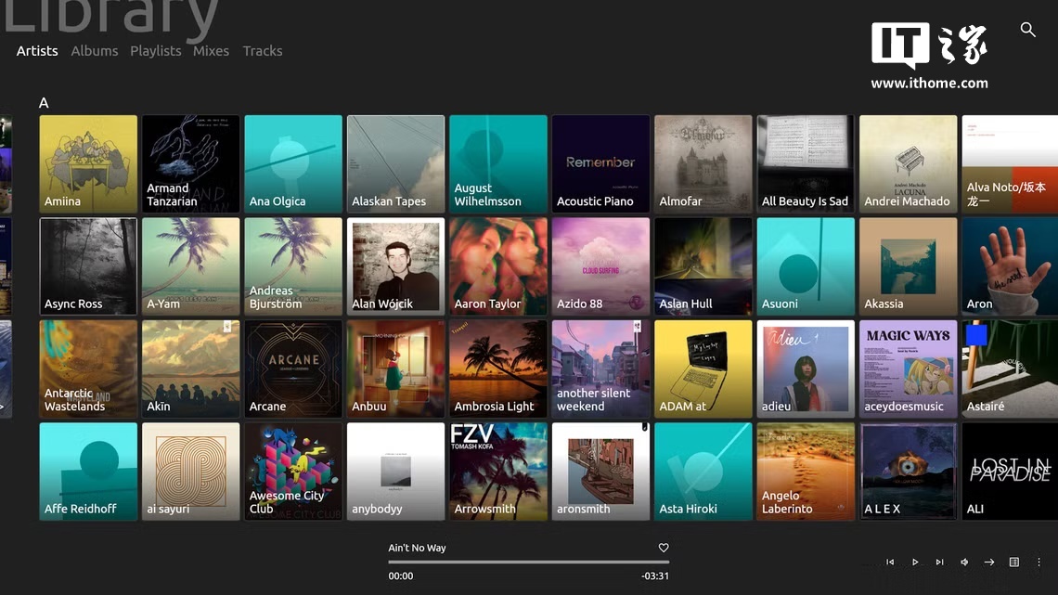The image size is (1058, 595).
Task: Open the three-dot more options menu
Action: (1039, 562)
